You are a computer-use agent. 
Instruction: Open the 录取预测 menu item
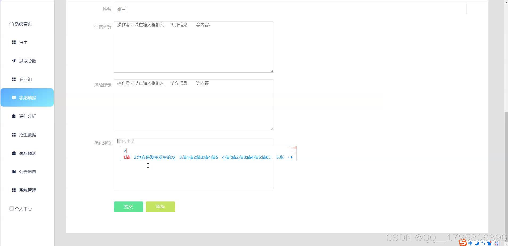click(28, 153)
